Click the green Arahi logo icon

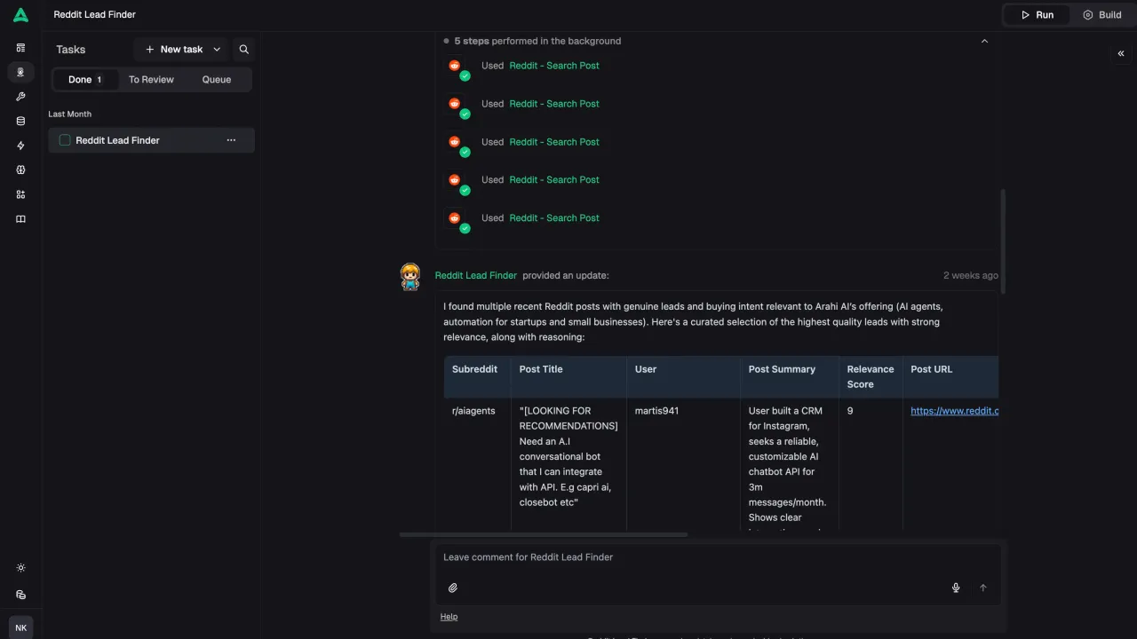click(x=20, y=15)
